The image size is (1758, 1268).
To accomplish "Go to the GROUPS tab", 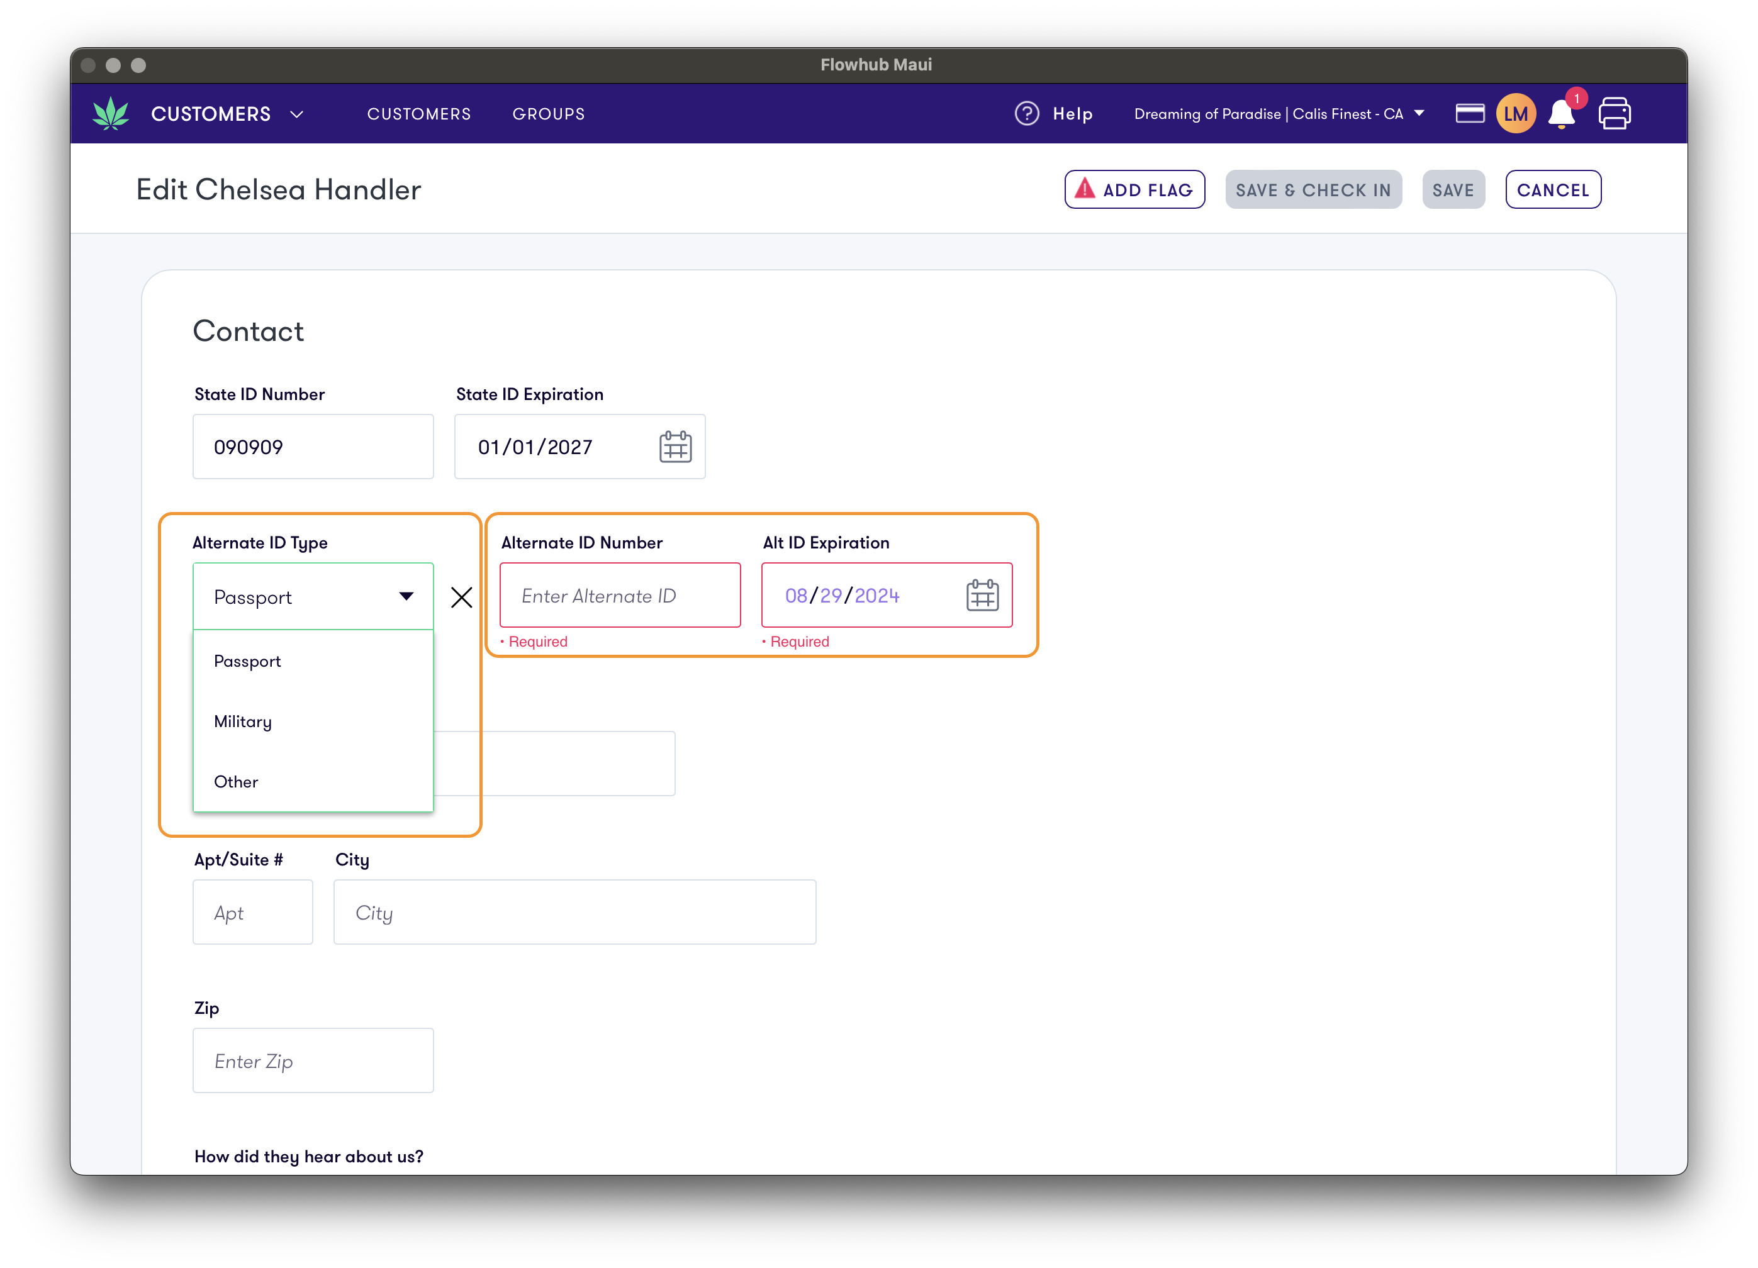I will click(x=549, y=114).
